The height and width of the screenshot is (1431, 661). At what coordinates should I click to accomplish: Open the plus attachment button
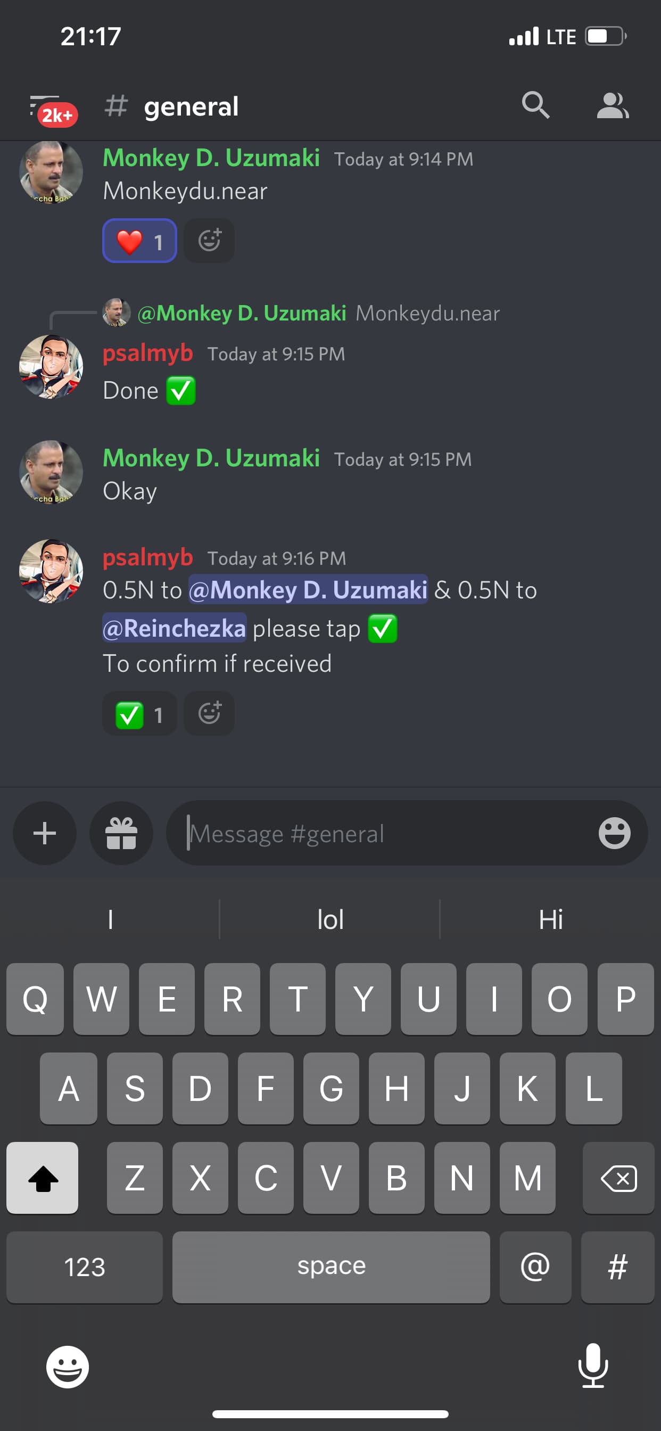[44, 833]
